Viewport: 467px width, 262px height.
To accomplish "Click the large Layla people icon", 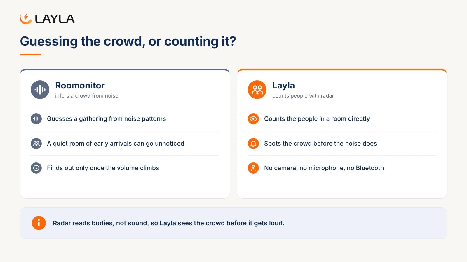I will coord(257,90).
